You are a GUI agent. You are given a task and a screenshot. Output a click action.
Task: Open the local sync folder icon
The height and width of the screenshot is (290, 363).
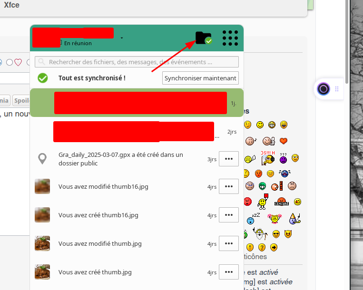click(204, 38)
